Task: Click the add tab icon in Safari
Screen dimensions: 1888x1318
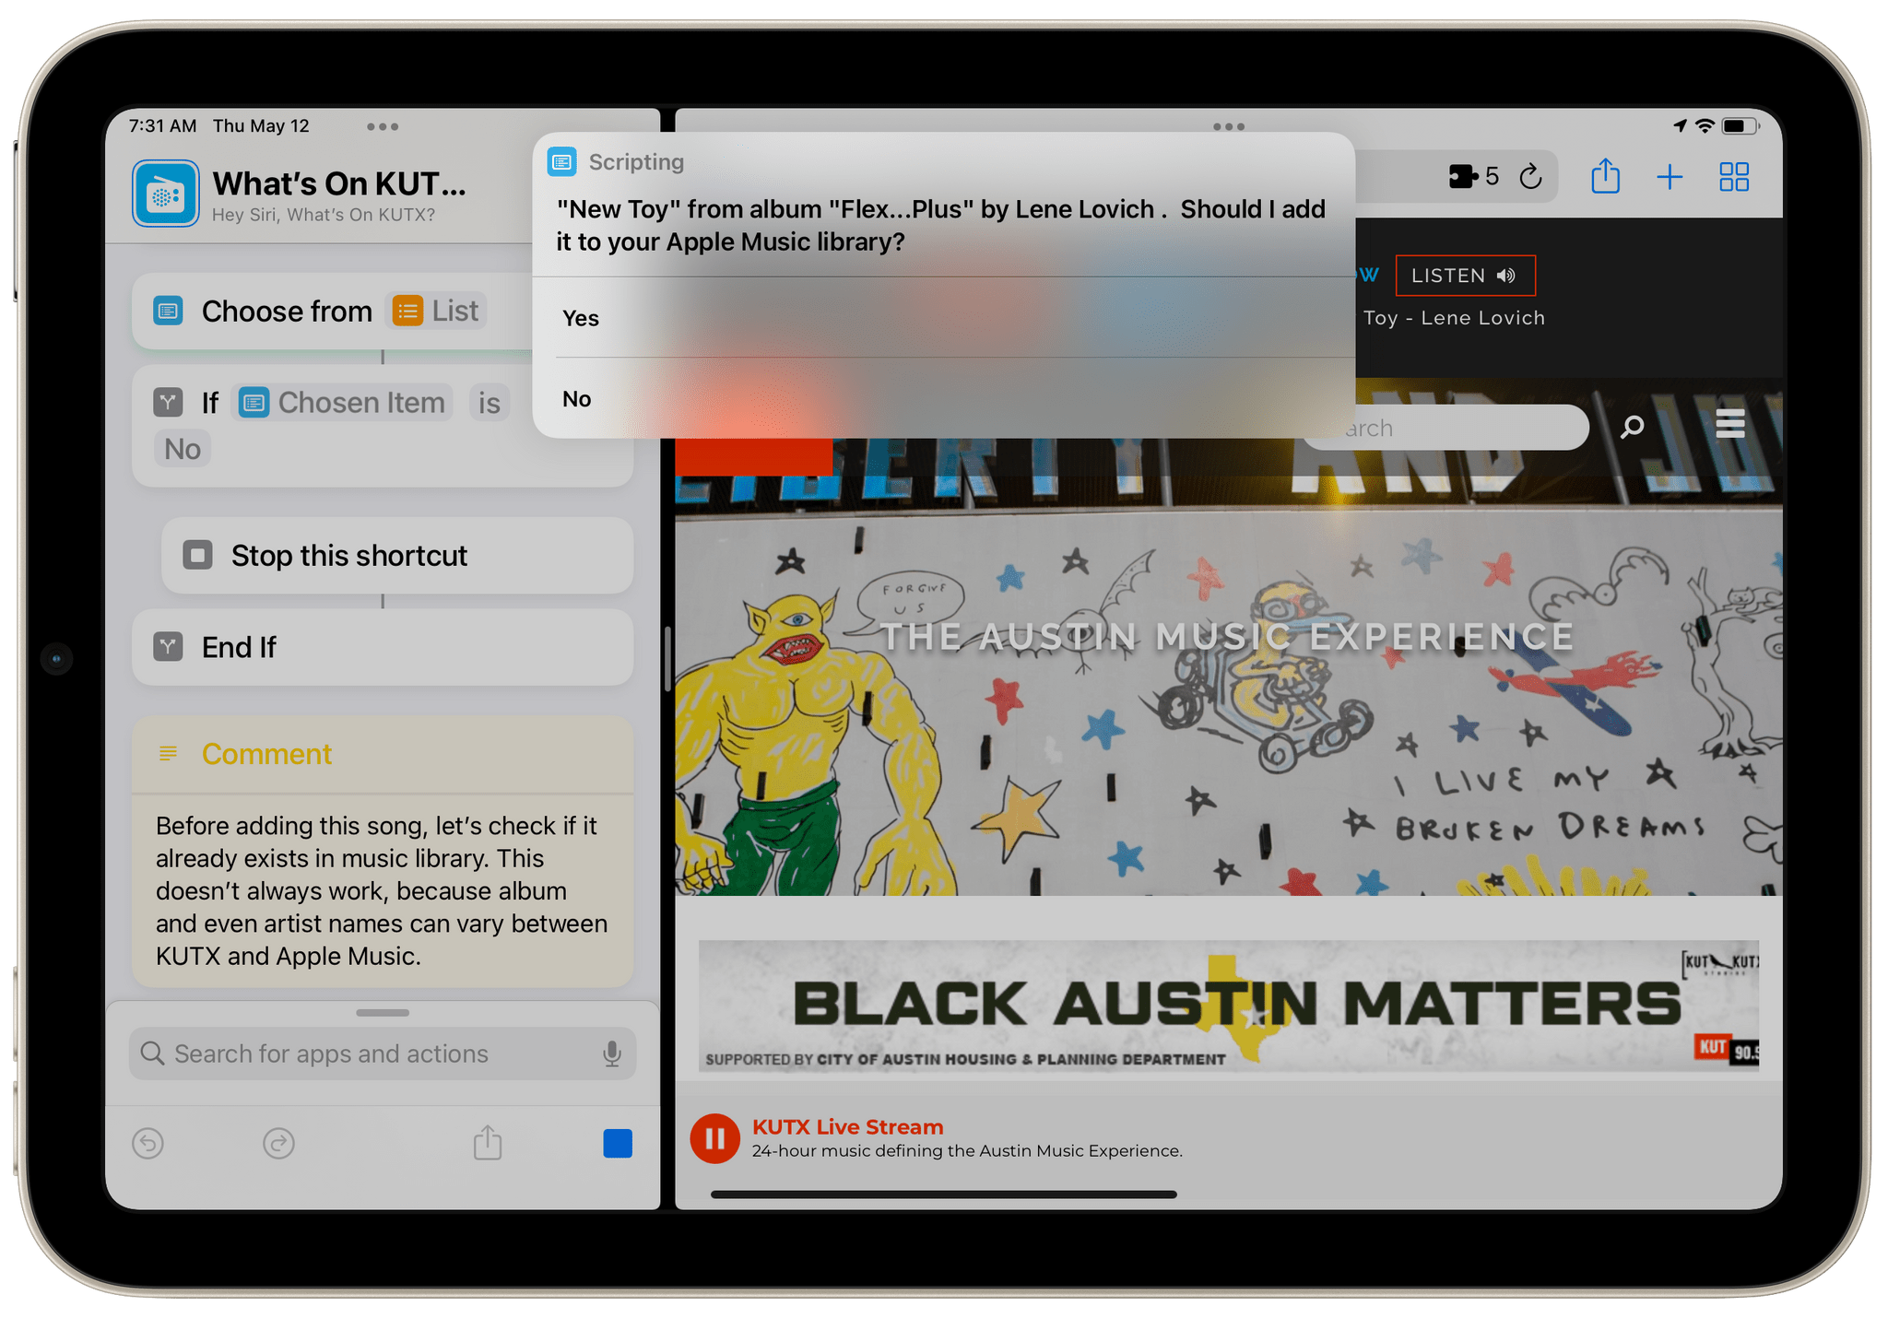Action: [1669, 180]
